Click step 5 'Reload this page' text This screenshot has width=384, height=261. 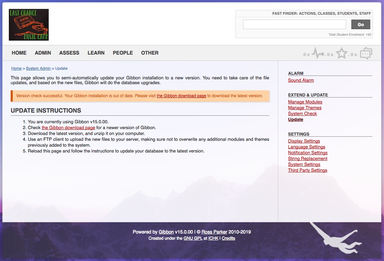click(x=116, y=151)
